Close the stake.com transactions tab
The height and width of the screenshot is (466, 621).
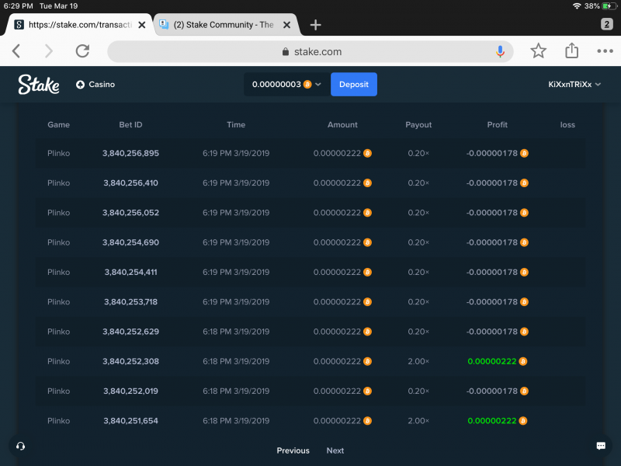coord(142,25)
